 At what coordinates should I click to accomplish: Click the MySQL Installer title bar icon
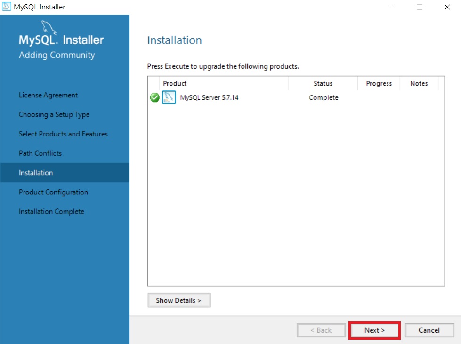tap(6, 7)
